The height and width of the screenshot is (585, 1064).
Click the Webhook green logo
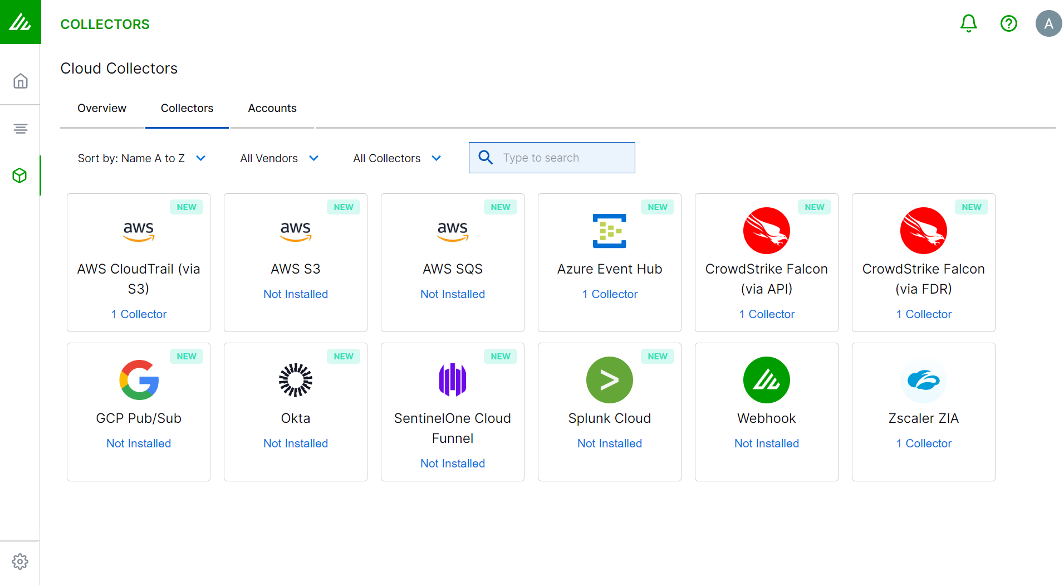tap(767, 380)
